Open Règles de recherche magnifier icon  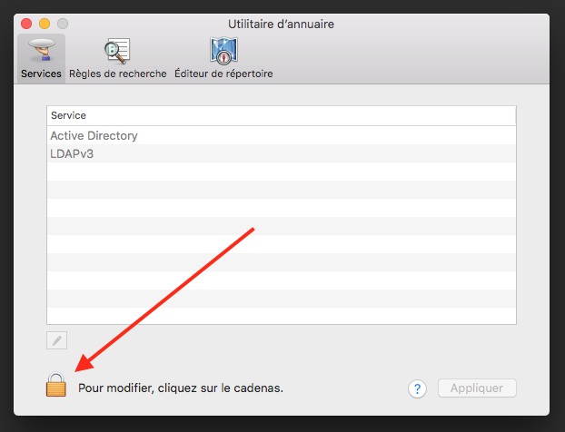117,52
